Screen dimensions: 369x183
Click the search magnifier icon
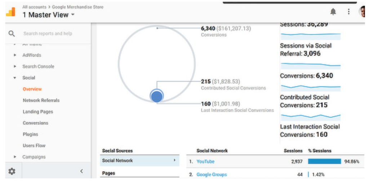coord(12,33)
